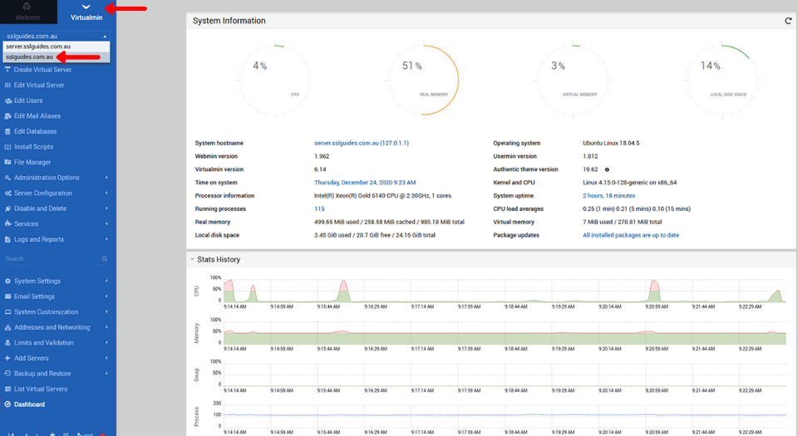Select sslguides.com.au from the domain dropdown list
Image resolution: width=798 pixels, height=436 pixels.
click(29, 56)
